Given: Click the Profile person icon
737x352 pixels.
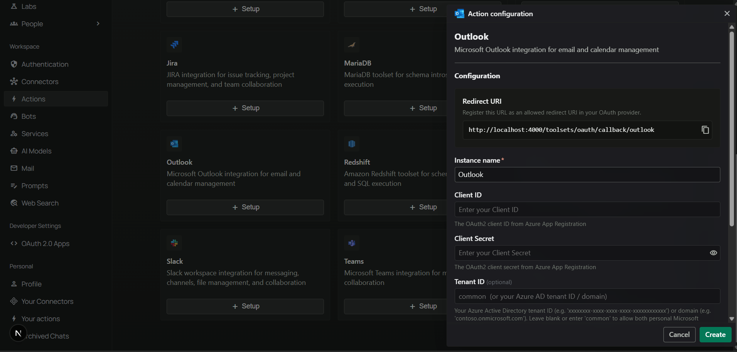Looking at the screenshot, I should point(14,284).
